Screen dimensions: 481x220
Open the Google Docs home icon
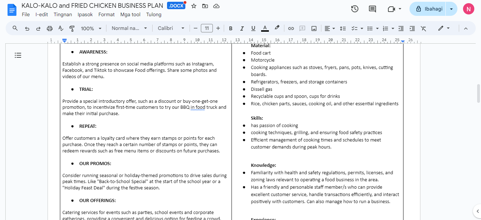coord(12,10)
